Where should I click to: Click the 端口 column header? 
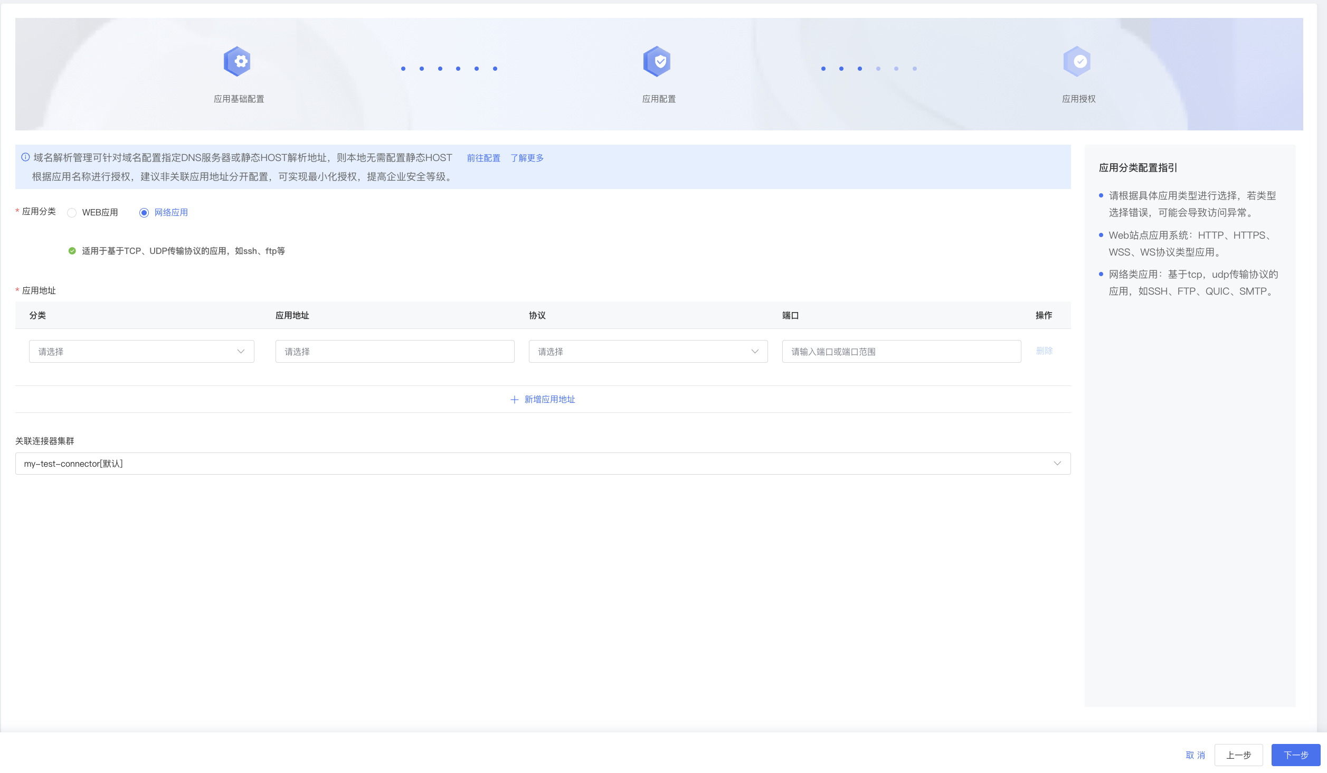tap(790, 315)
